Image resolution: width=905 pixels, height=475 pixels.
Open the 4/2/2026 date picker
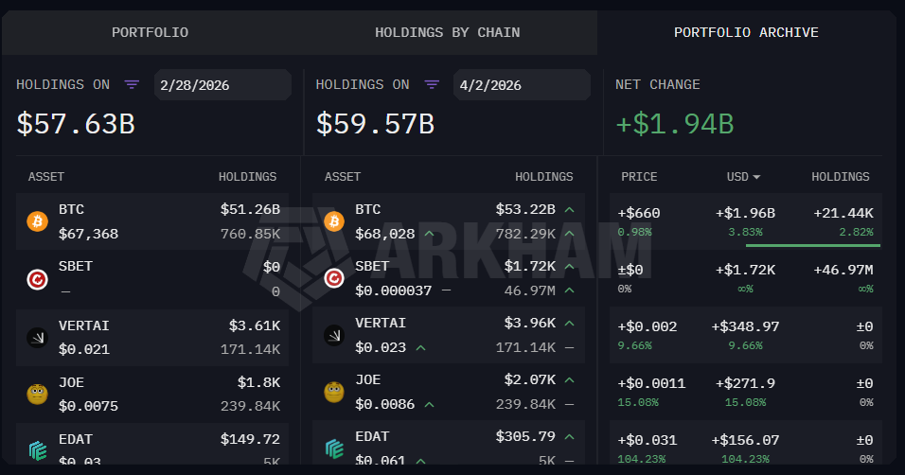pos(521,85)
